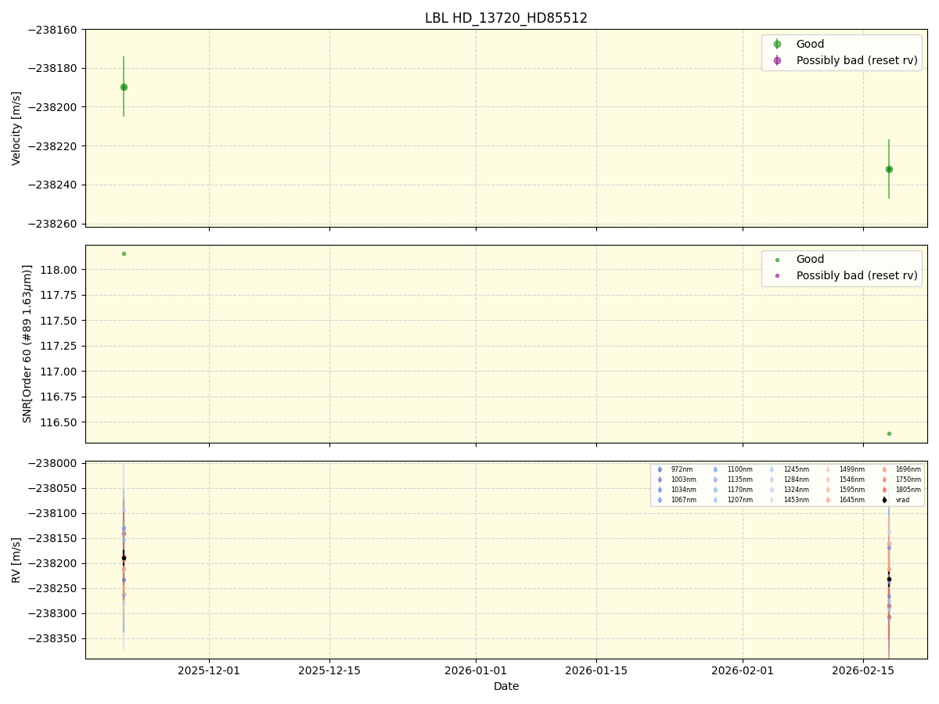The image size is (939, 704).
Task: Click the -238000 RV tick label
Action: 52,463
